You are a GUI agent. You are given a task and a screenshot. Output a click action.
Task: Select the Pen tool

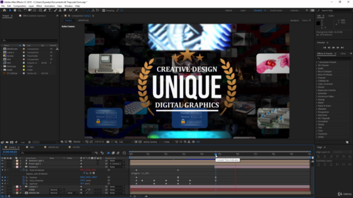45,10
